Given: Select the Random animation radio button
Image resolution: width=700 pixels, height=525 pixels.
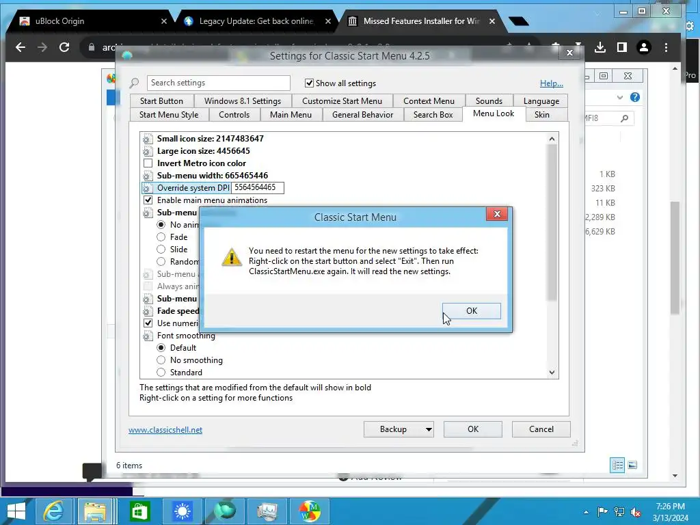Looking at the screenshot, I should pos(161,262).
